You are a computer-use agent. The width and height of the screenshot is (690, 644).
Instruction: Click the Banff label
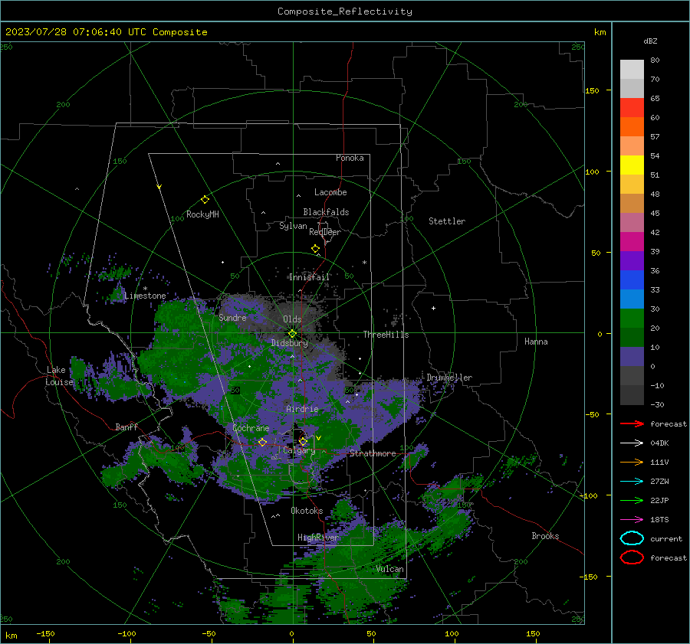pos(127,427)
